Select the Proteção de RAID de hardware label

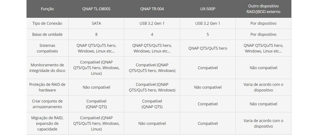point(47,87)
